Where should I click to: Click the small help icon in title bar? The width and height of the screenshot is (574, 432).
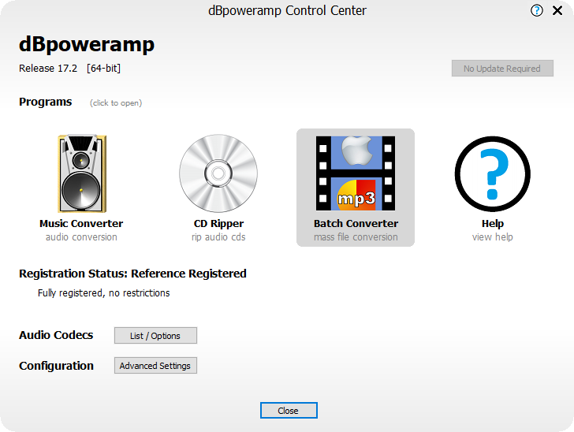537,11
